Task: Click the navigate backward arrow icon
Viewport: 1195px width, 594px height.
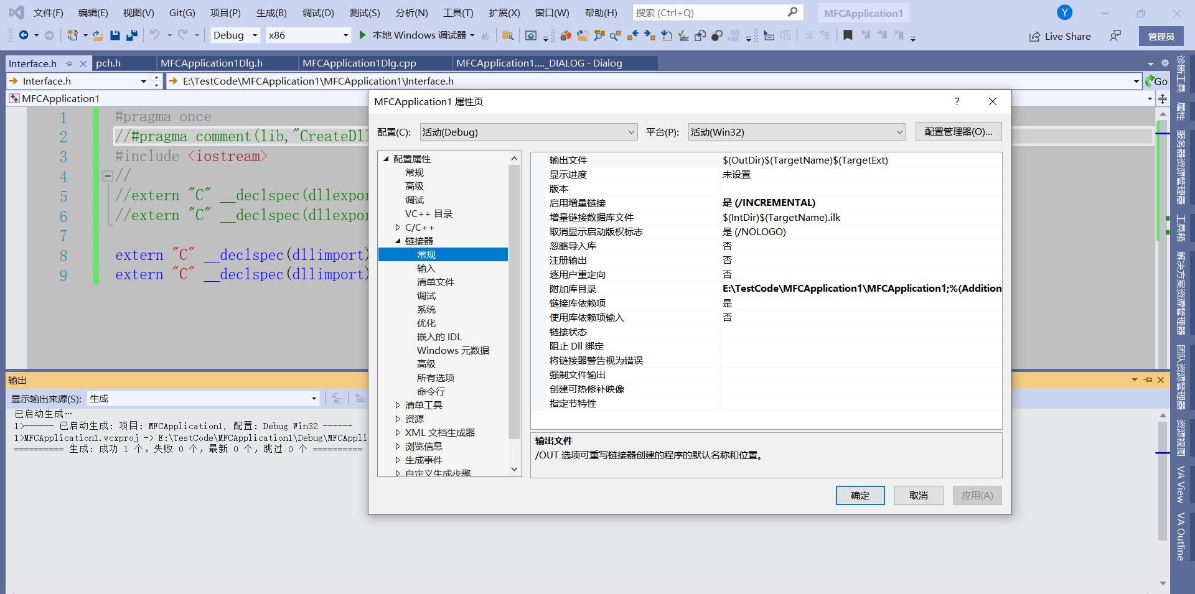Action: 24,35
